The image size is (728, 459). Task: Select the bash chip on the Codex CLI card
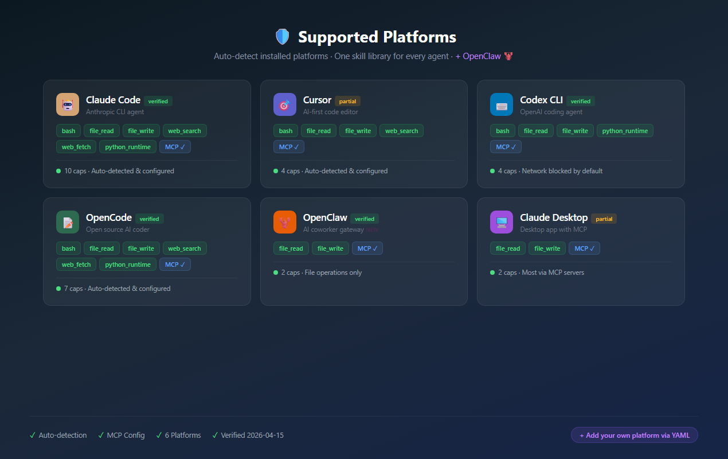point(502,130)
